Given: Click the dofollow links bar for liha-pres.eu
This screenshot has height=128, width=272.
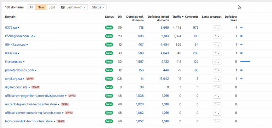Looking at the screenshot, I should 245,62.
